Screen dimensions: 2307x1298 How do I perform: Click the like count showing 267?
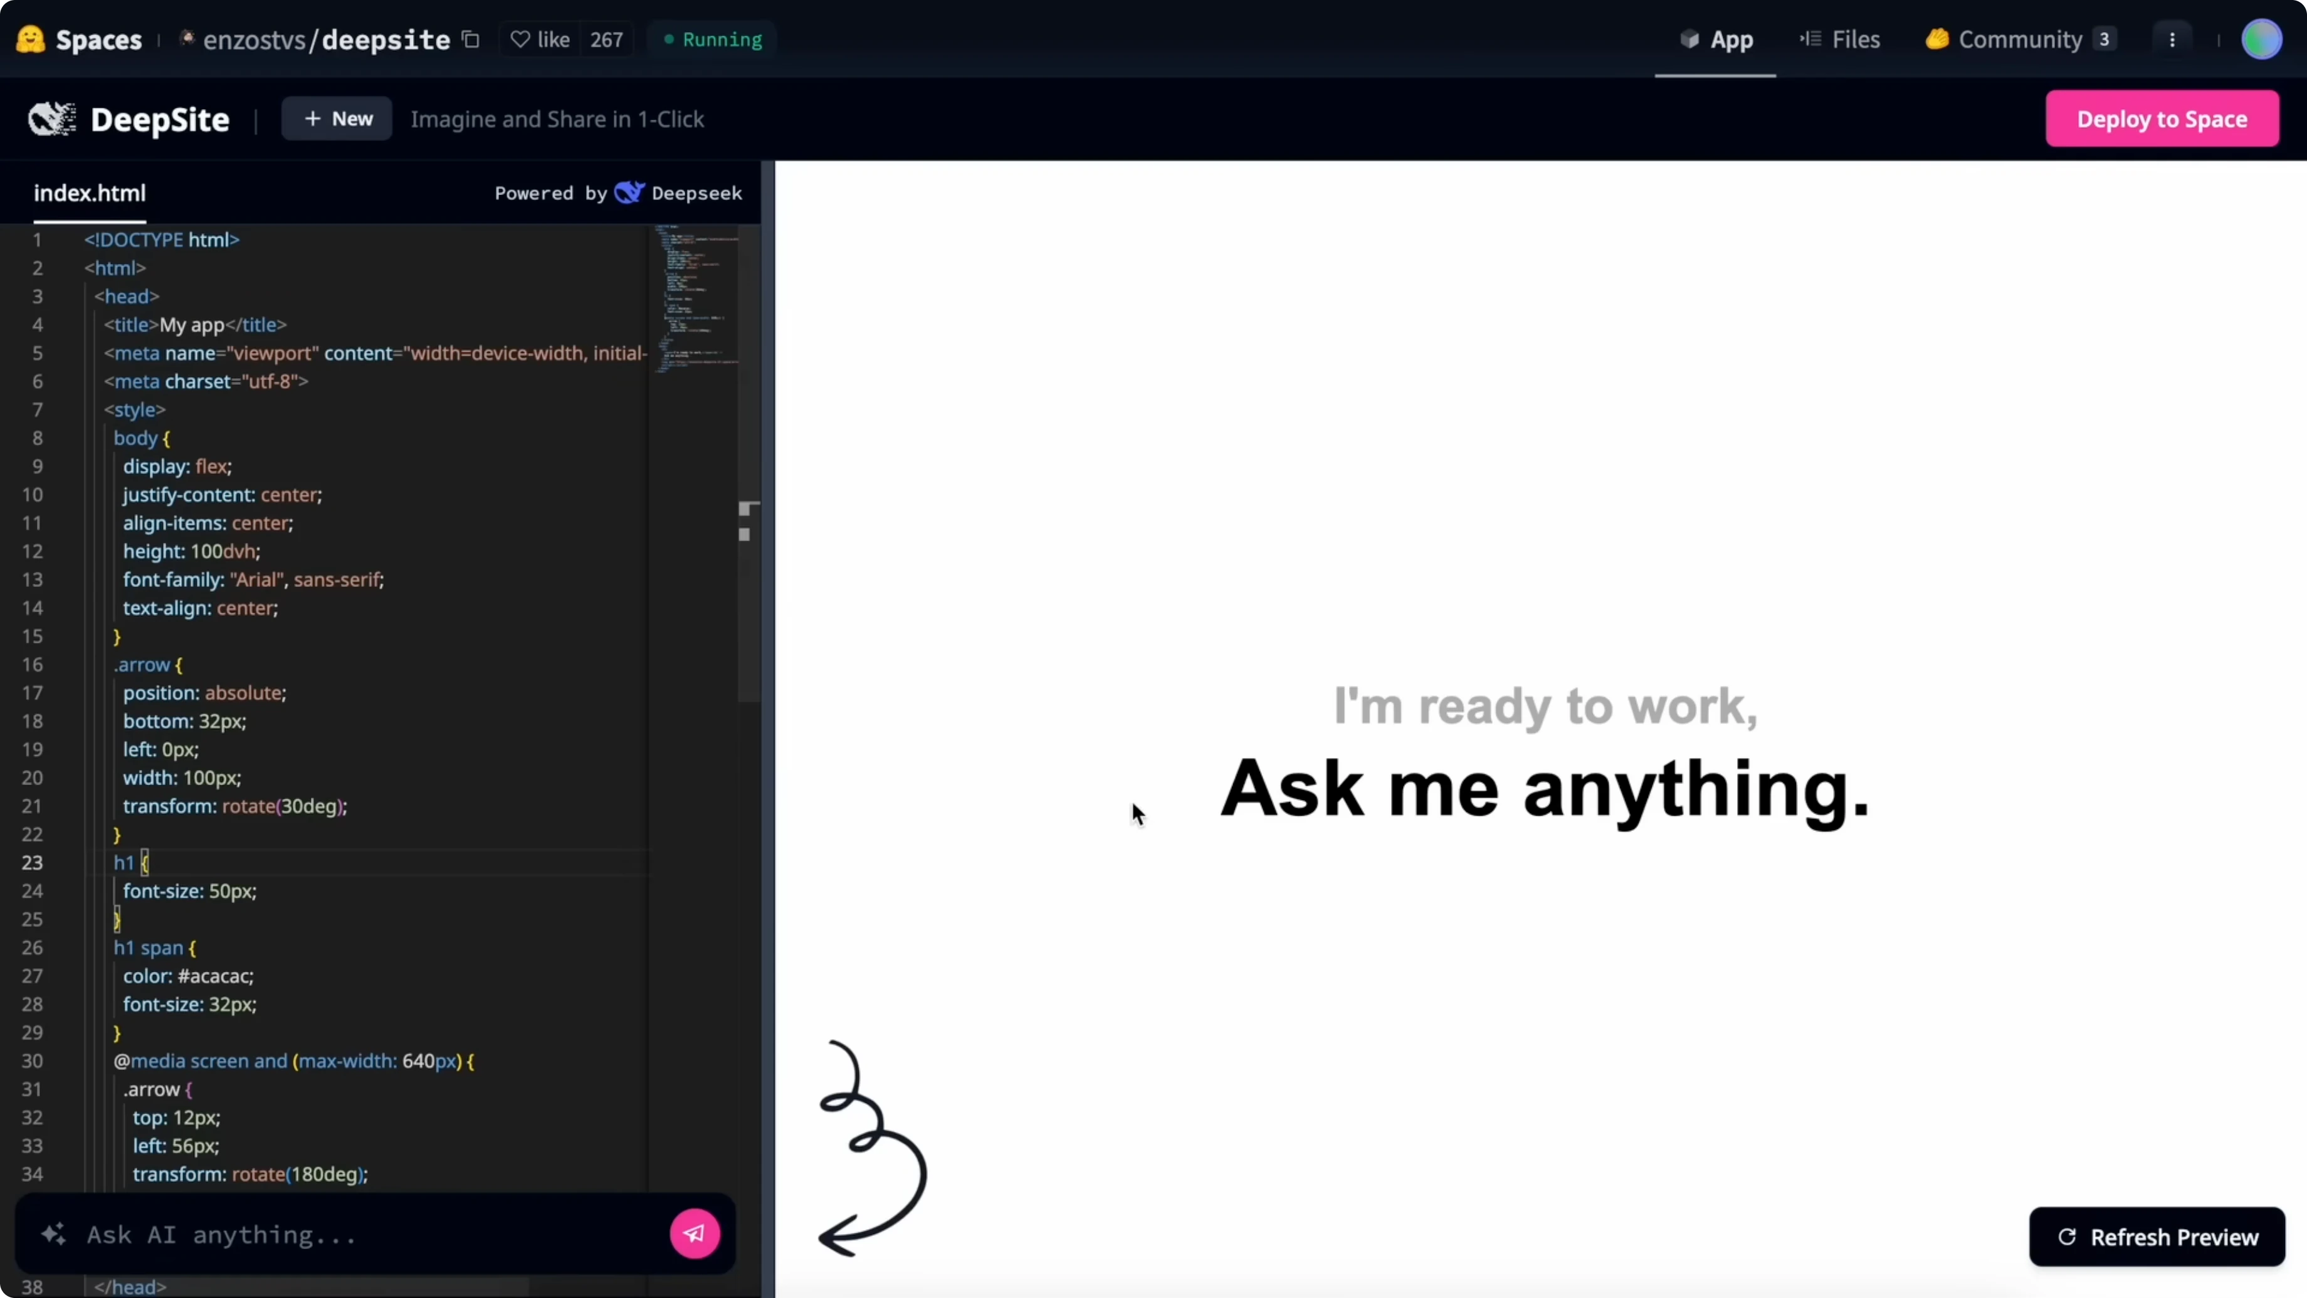606,40
